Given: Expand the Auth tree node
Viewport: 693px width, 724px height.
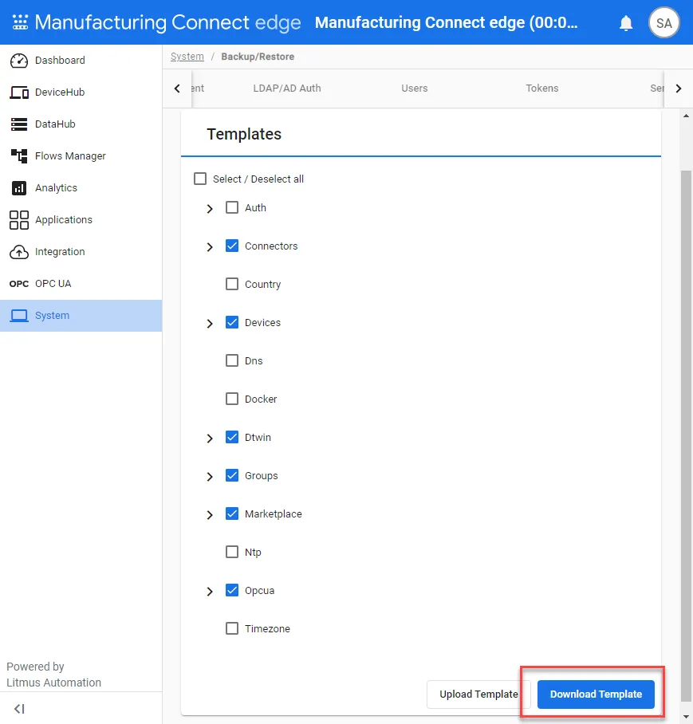Looking at the screenshot, I should (x=210, y=209).
